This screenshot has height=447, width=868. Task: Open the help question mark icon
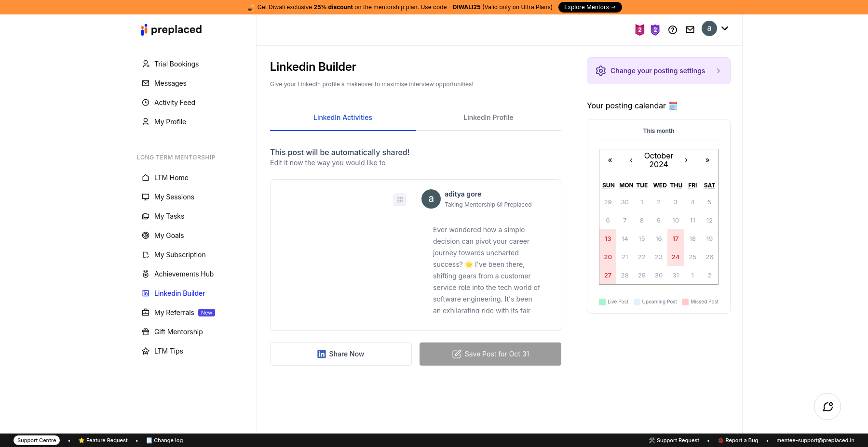(x=673, y=30)
